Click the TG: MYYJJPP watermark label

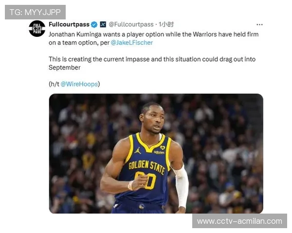coord(35,12)
